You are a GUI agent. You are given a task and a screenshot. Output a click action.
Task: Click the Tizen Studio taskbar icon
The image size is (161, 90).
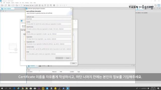tap(68, 88)
